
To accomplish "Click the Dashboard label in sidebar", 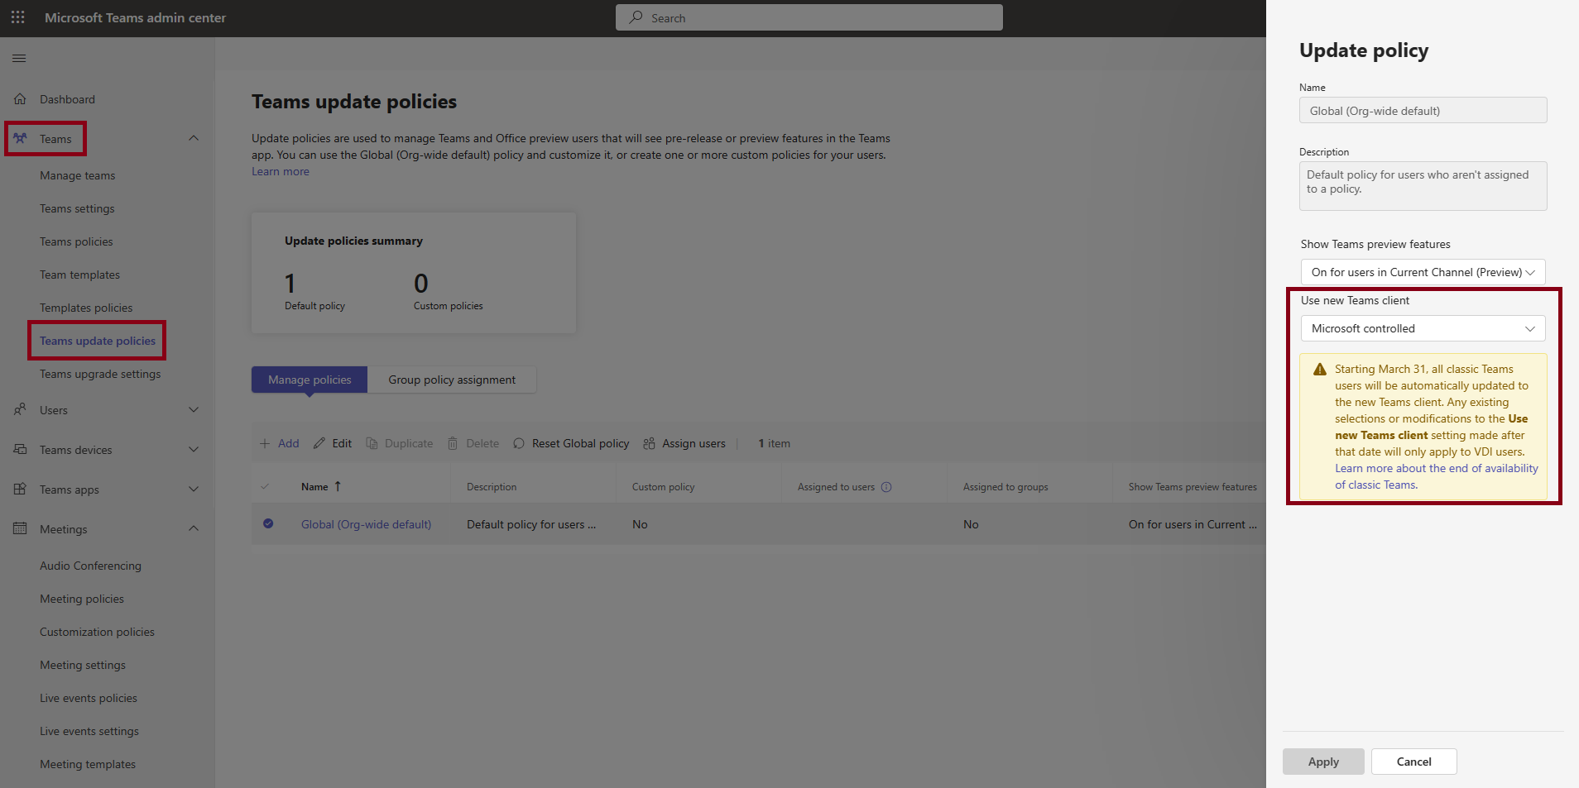I will pos(67,99).
